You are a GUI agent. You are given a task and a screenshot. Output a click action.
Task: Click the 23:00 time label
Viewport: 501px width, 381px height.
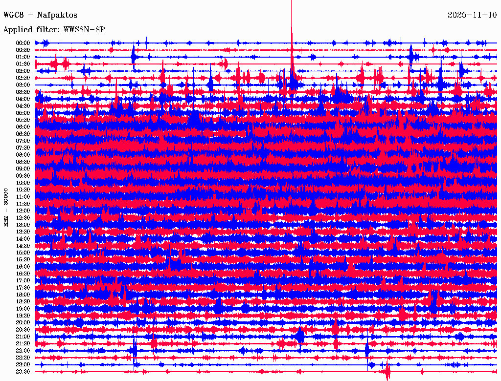click(x=23, y=365)
